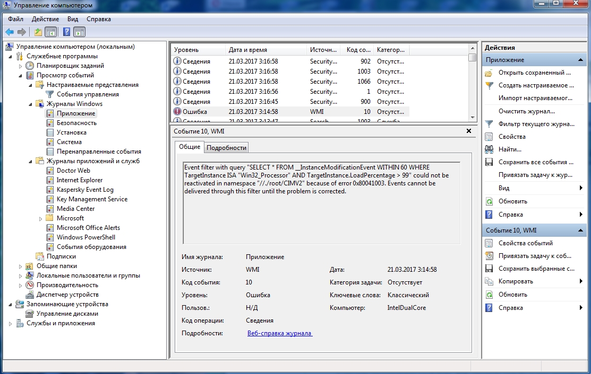The image size is (591, 374).
Task: Select the Windows PowerShell log
Action: click(x=86, y=237)
